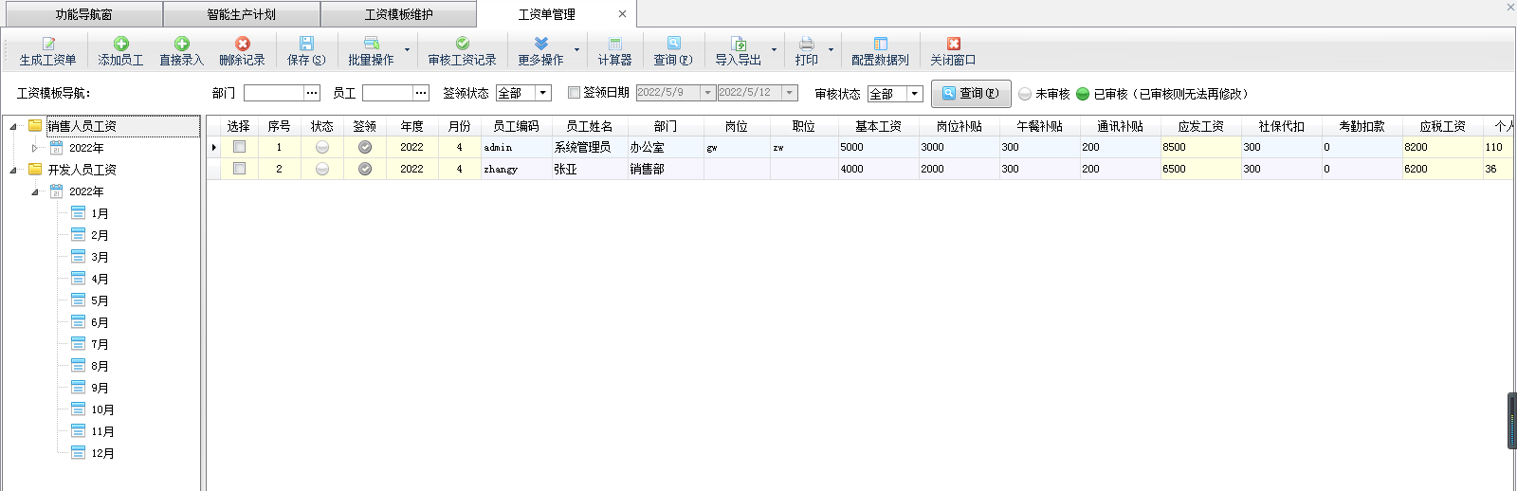The image size is (1517, 491).
Task: Click the 打印 printer icon
Action: pyautogui.click(x=806, y=44)
